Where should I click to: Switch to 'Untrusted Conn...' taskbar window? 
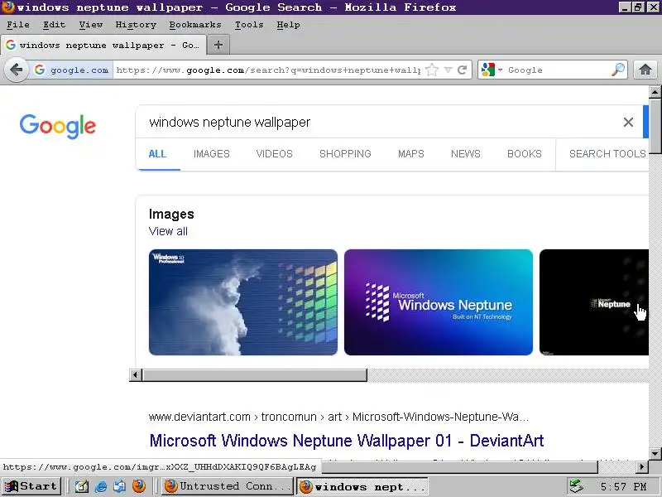click(227, 486)
